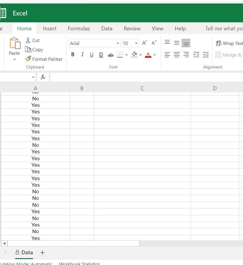Screen dimensions: 243x265
Task: Open the Help ribbon tab
Action: click(180, 29)
